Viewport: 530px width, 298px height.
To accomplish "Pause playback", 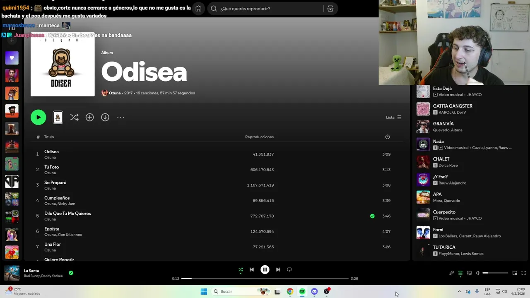I will pyautogui.click(x=265, y=270).
